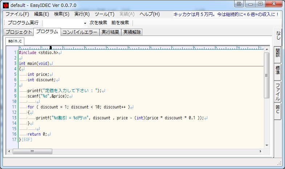This screenshot has height=169, width=285.
Task: Click the extra title bar button beside minimize
Action: (x=239, y=4)
